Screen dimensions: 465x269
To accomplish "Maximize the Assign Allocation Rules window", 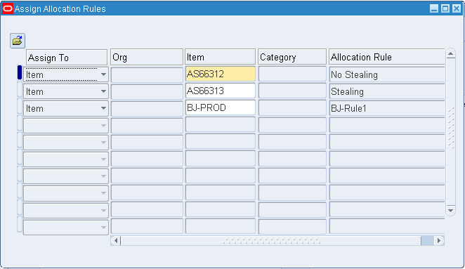I will (x=445, y=8).
